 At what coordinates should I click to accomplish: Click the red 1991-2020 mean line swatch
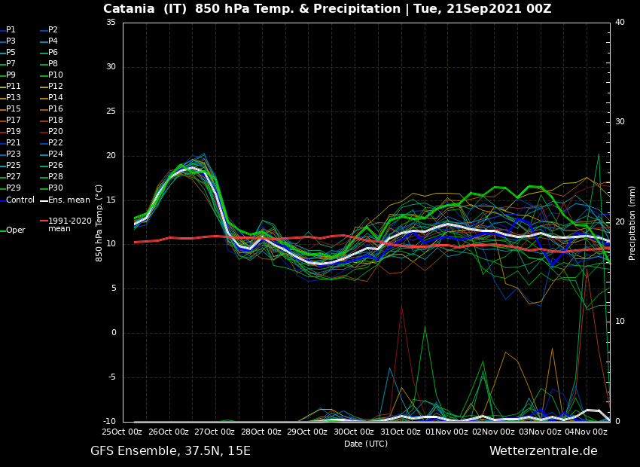point(44,221)
